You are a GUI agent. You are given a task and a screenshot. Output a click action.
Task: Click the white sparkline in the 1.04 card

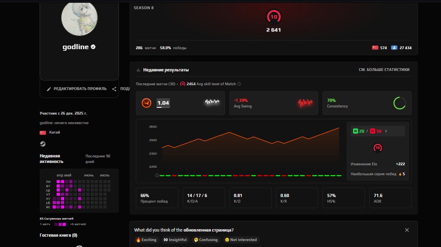(212, 102)
